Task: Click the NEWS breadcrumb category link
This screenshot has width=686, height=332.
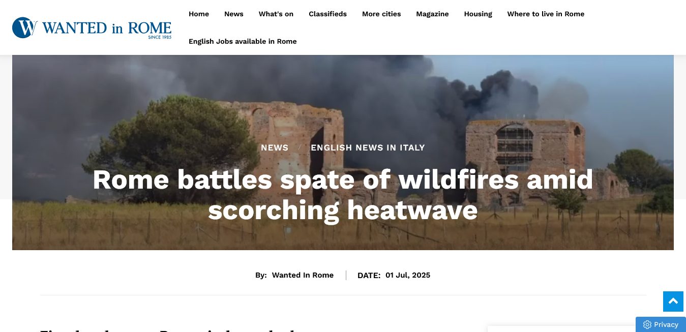Action: (275, 147)
